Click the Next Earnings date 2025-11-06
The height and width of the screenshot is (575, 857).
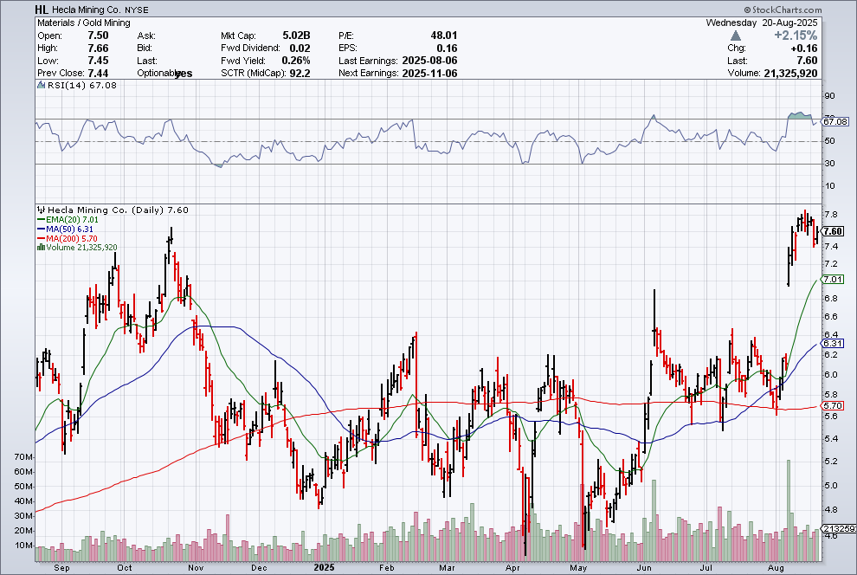click(x=429, y=74)
